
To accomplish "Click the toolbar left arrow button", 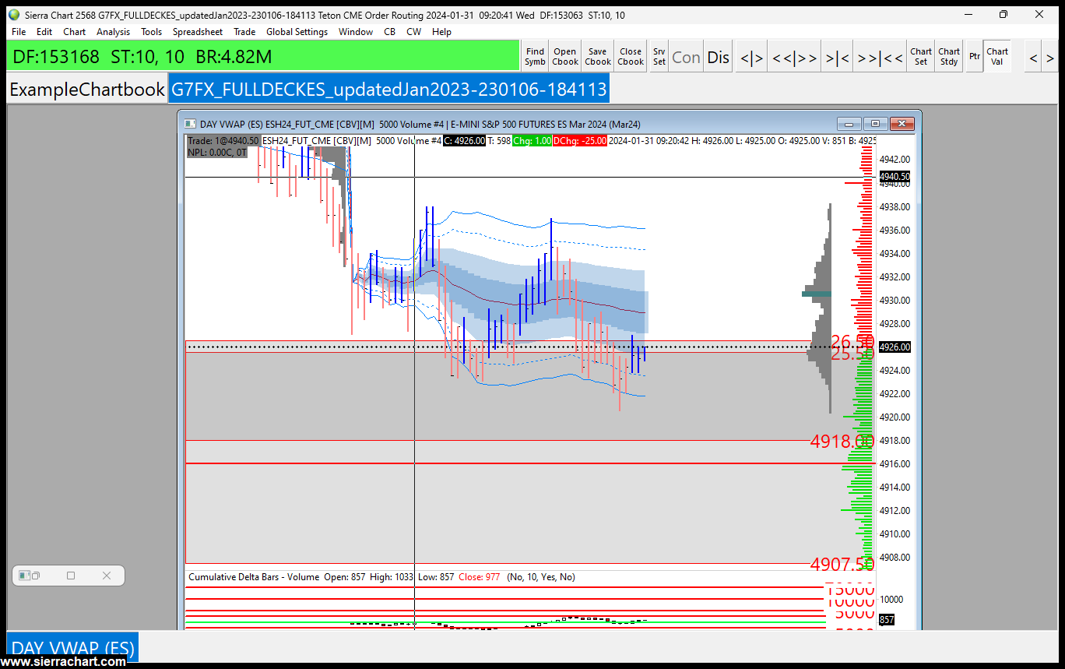I will point(1033,57).
